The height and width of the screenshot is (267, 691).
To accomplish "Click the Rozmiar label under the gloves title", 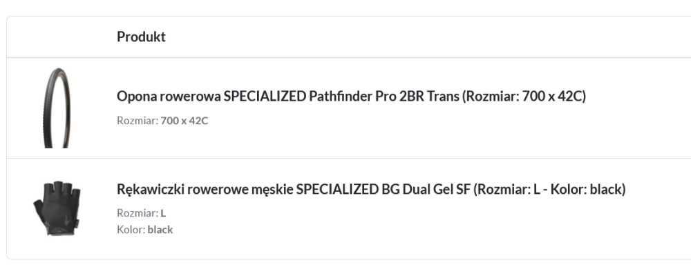I will click(138, 213).
